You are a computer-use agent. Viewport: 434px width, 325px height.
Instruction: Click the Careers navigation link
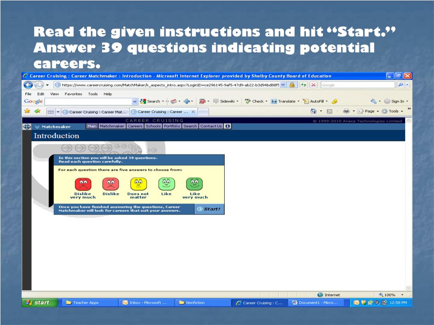click(x=135, y=126)
